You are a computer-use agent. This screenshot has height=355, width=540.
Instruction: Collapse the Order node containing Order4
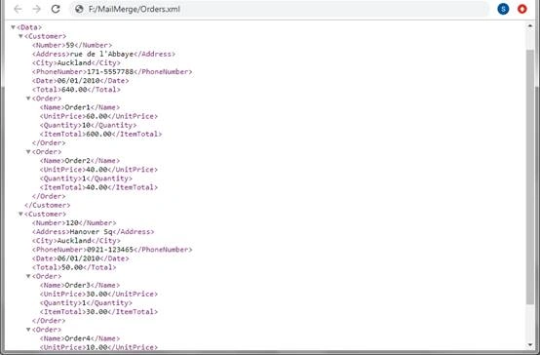point(28,330)
